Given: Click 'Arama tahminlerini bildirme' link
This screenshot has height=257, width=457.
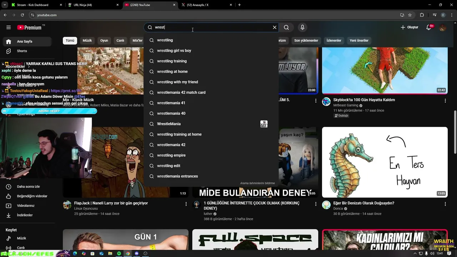Looking at the screenshot, I should click(257, 183).
